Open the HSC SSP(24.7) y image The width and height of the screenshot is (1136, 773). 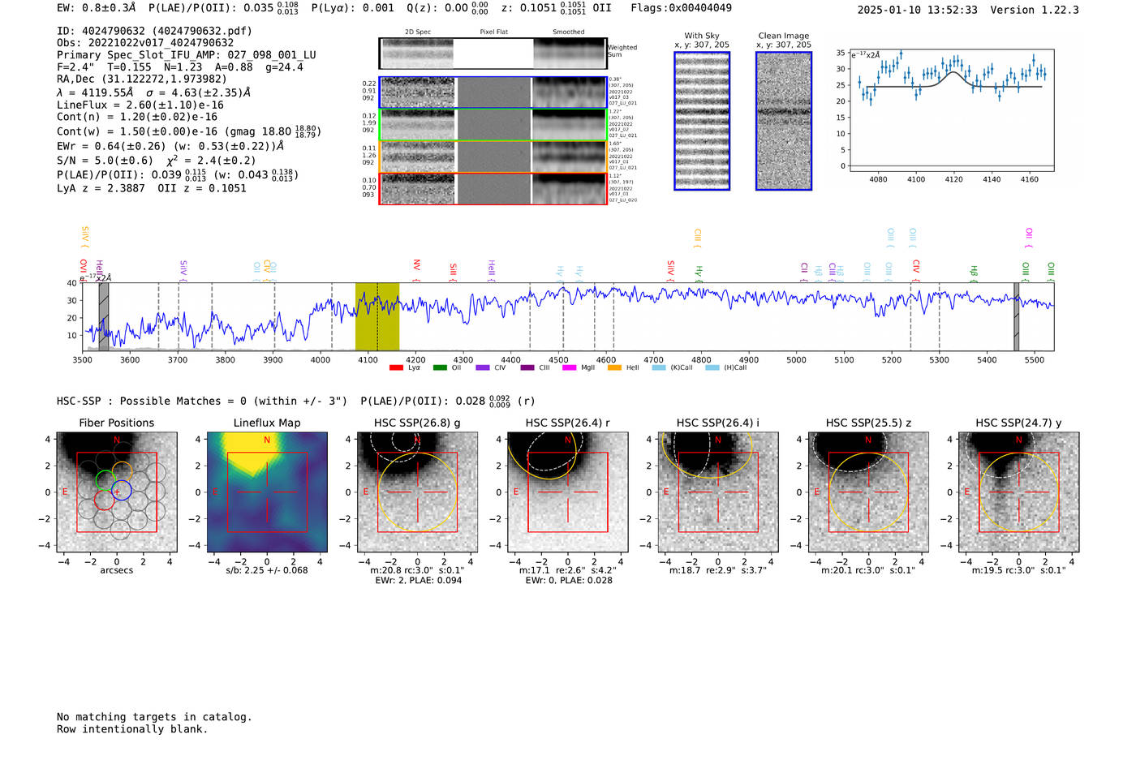1019,492
